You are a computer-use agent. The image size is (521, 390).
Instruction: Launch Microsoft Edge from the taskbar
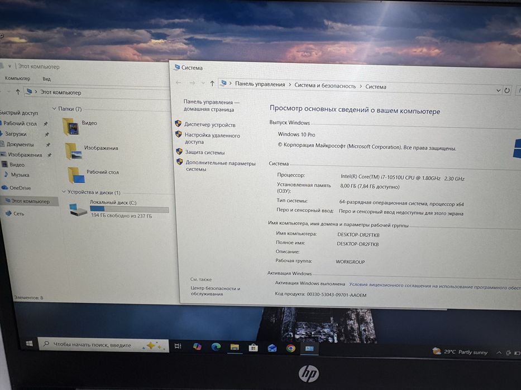tap(216, 347)
